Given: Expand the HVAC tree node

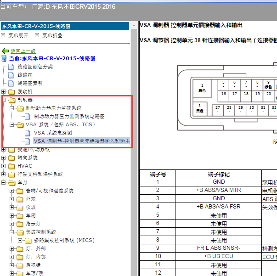Looking at the screenshot, I should (x=3, y=166).
